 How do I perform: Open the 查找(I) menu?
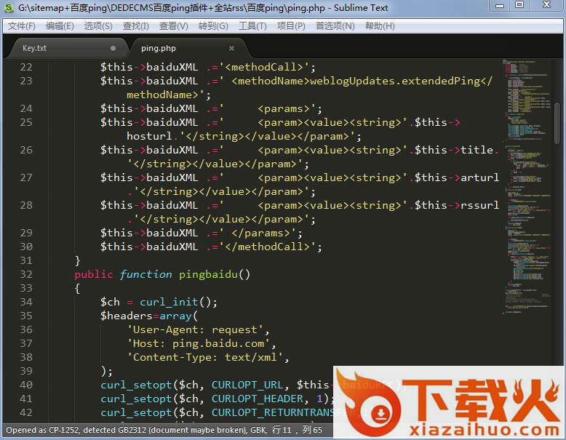pyautogui.click(x=136, y=26)
